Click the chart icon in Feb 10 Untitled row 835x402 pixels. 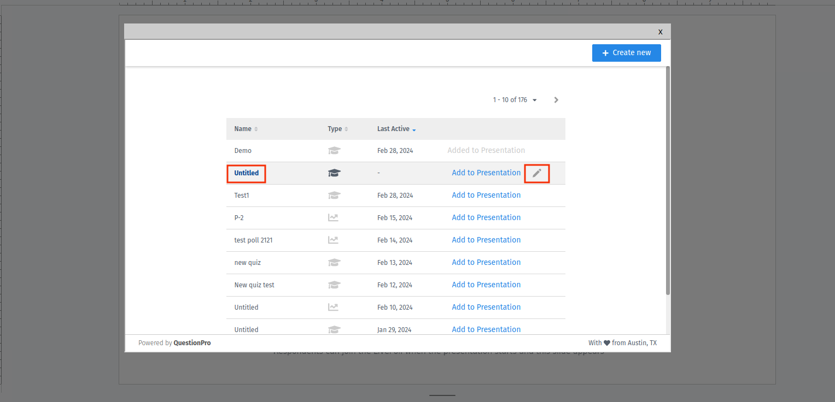click(333, 307)
